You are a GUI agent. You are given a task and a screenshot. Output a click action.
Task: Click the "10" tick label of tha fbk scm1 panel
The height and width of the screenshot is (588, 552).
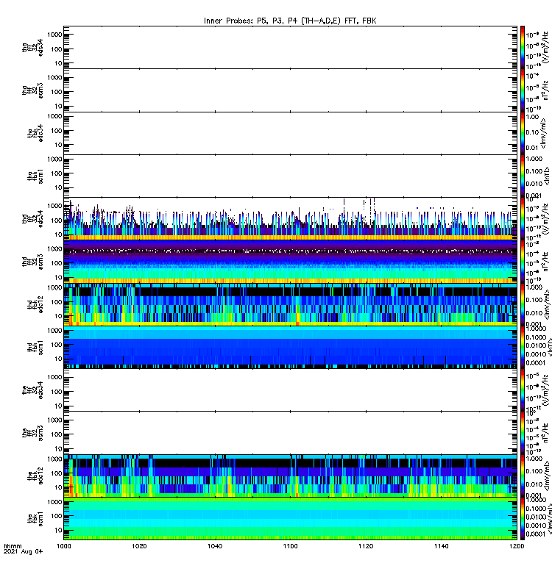pyautogui.click(x=59, y=188)
